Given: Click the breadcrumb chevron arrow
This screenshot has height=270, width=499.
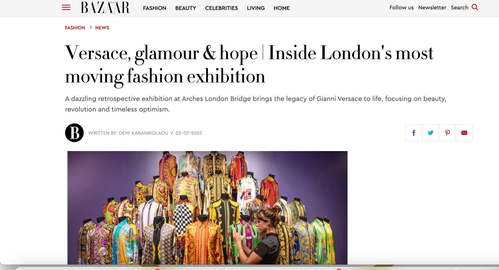Looking at the screenshot, I should coord(91,27).
